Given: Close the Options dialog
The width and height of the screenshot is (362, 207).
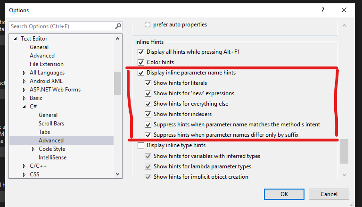Looking at the screenshot, I should tap(344, 10).
